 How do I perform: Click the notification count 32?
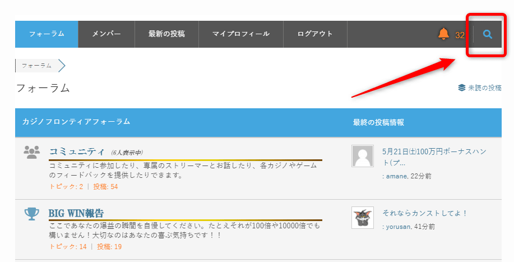[460, 35]
